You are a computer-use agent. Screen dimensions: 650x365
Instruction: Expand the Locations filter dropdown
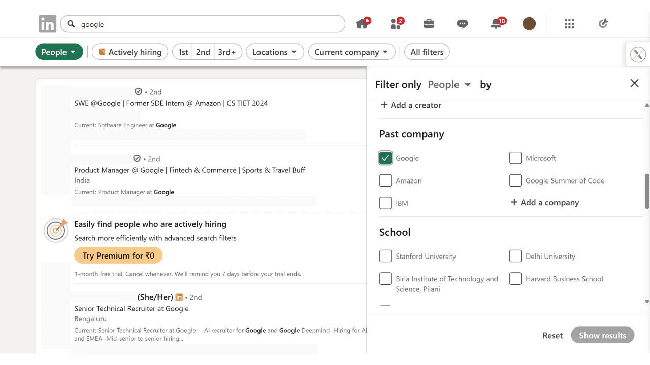coord(275,52)
